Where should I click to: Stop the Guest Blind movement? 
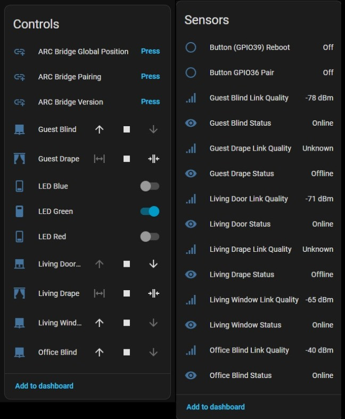click(x=127, y=129)
